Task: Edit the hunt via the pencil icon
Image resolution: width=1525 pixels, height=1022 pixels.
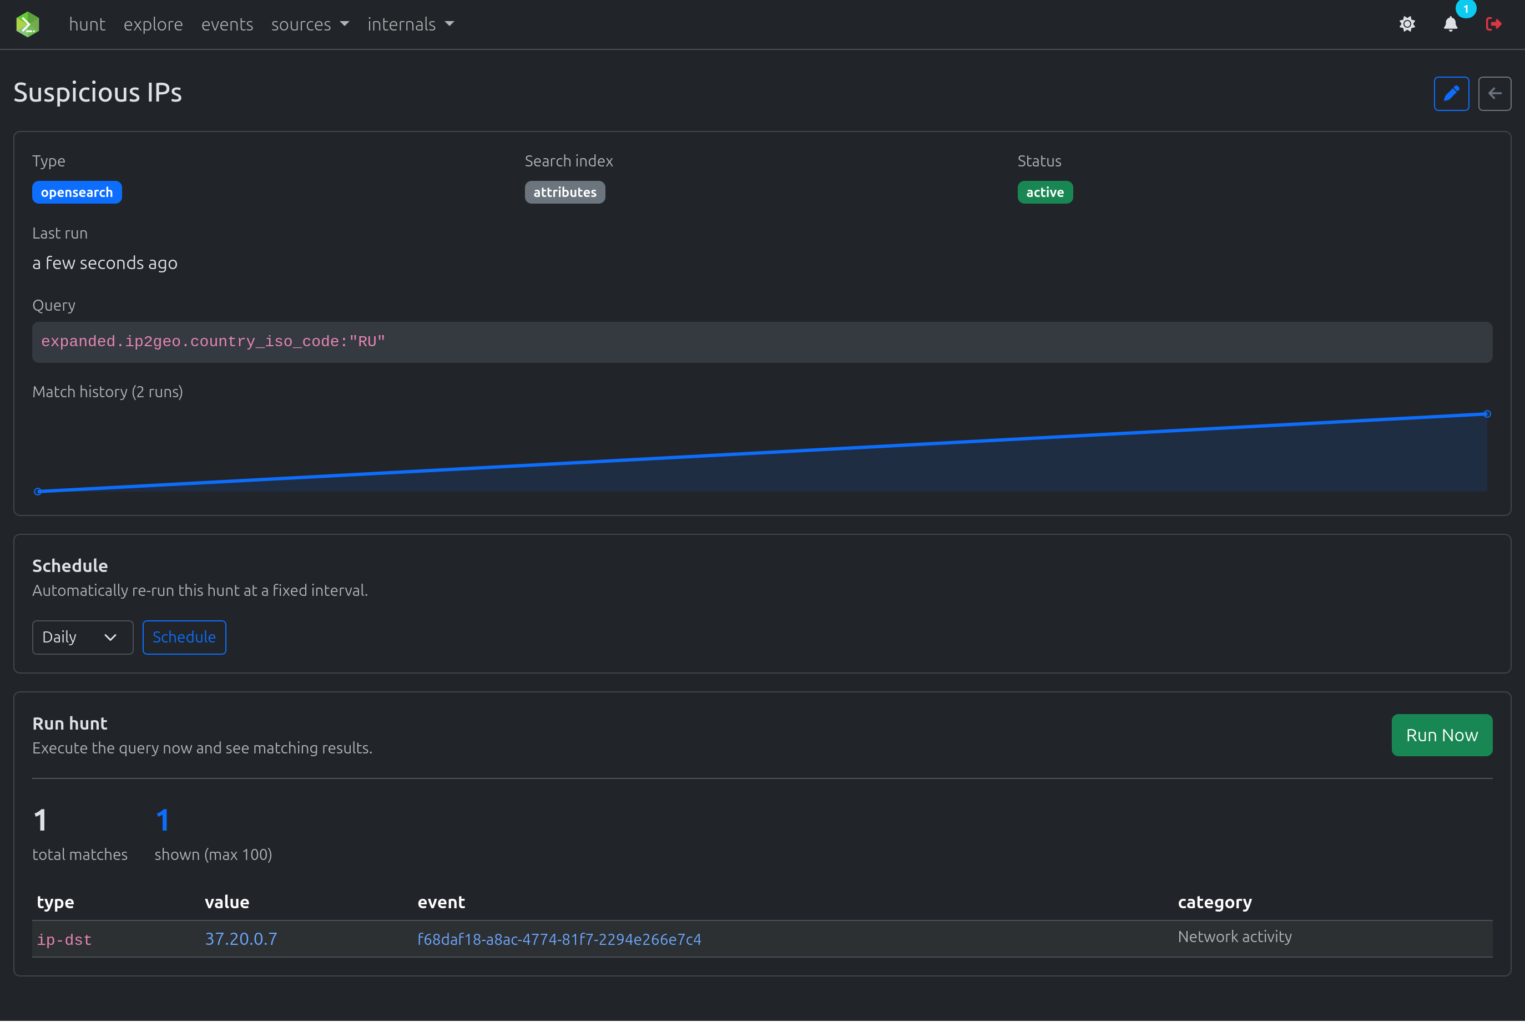Action: click(1451, 94)
